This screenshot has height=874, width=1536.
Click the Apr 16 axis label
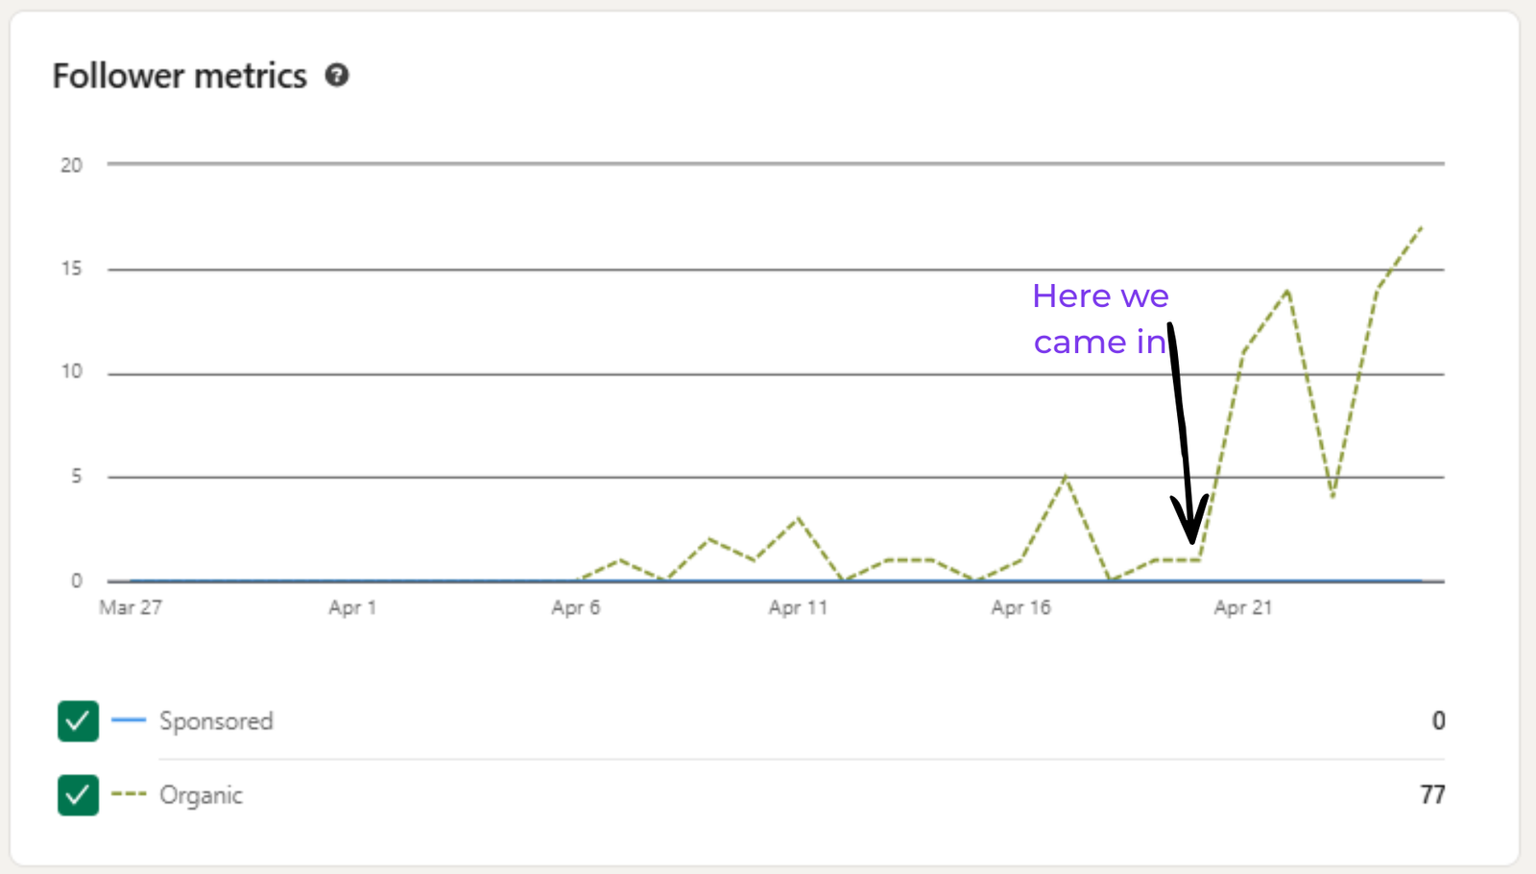point(1020,607)
